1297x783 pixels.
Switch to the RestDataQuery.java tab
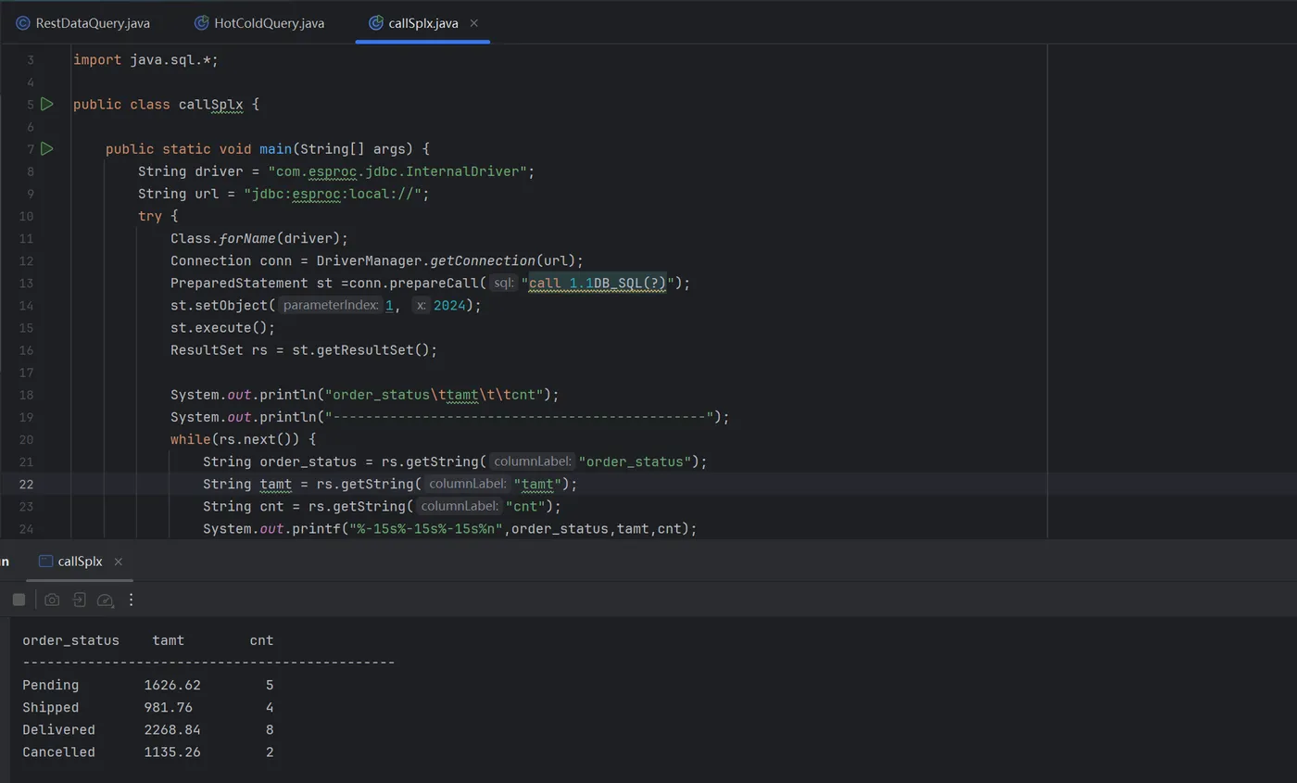tap(83, 23)
